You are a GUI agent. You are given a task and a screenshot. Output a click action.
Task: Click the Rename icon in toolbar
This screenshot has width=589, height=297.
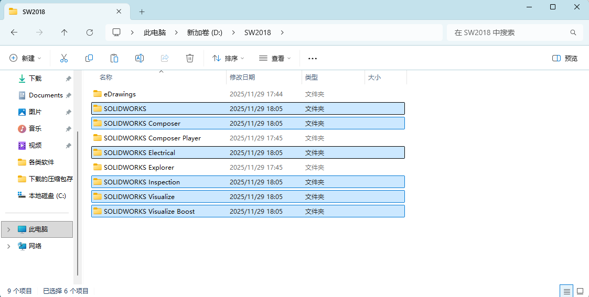tap(140, 58)
